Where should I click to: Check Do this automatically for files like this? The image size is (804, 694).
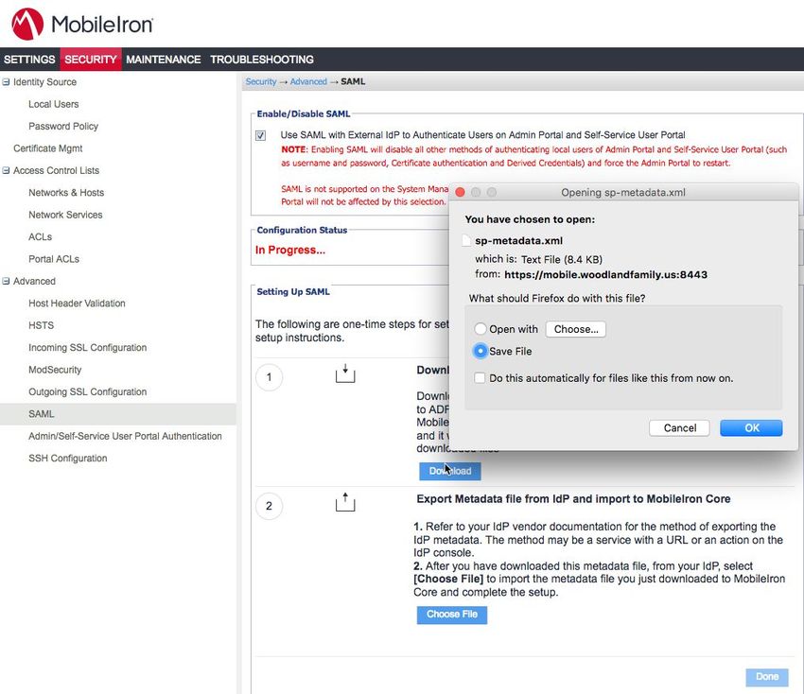click(x=480, y=378)
